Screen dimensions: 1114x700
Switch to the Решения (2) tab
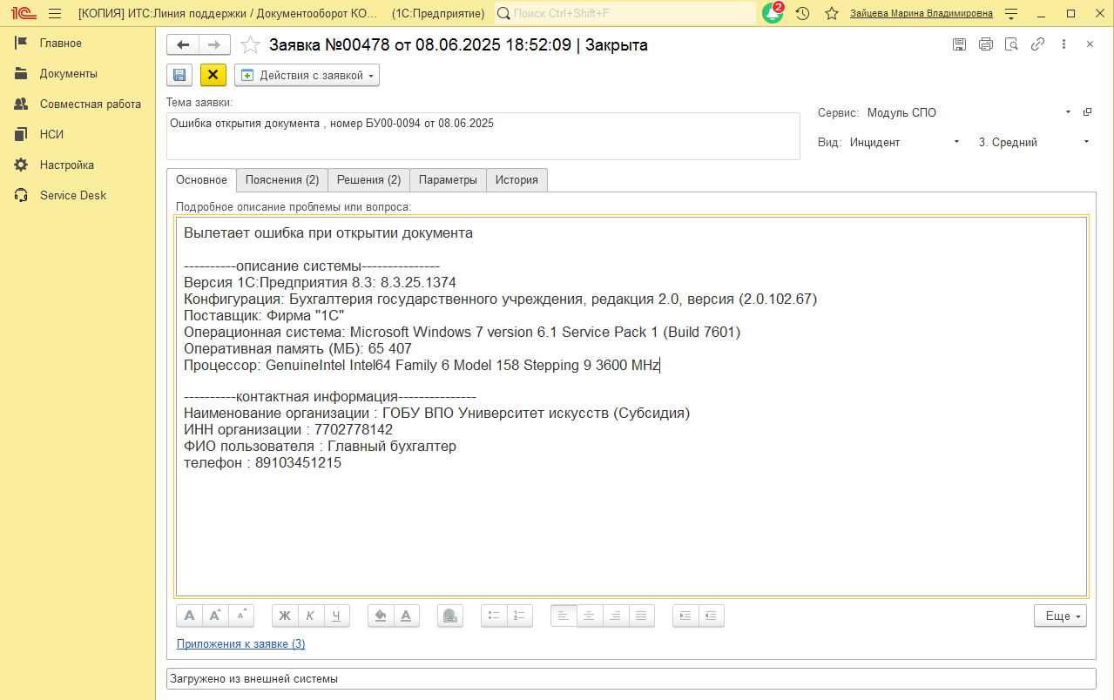pos(368,180)
